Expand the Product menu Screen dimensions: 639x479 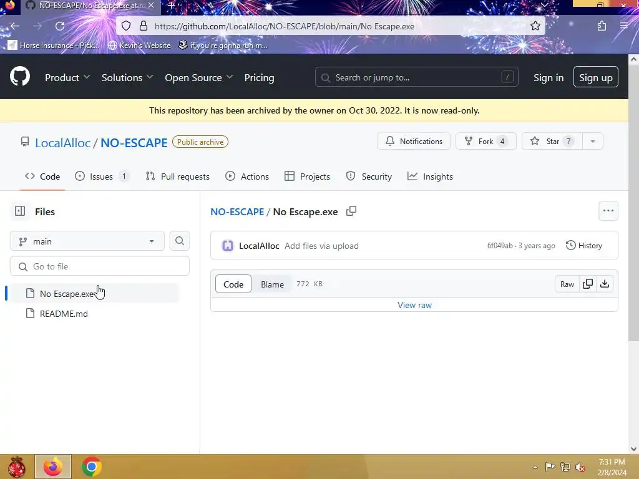(x=67, y=77)
